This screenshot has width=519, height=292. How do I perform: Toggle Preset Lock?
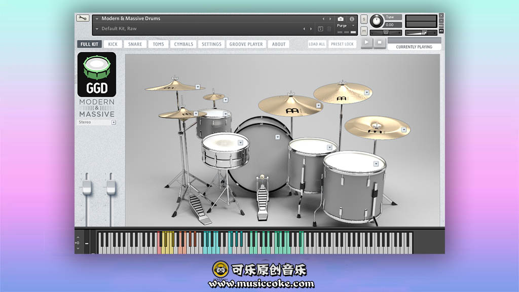342,44
